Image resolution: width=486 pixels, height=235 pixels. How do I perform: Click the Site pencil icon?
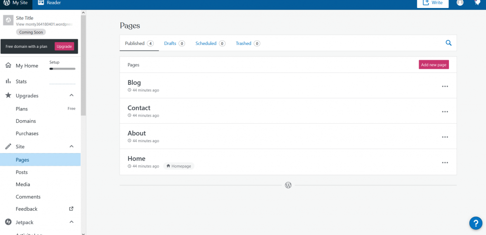9,146
